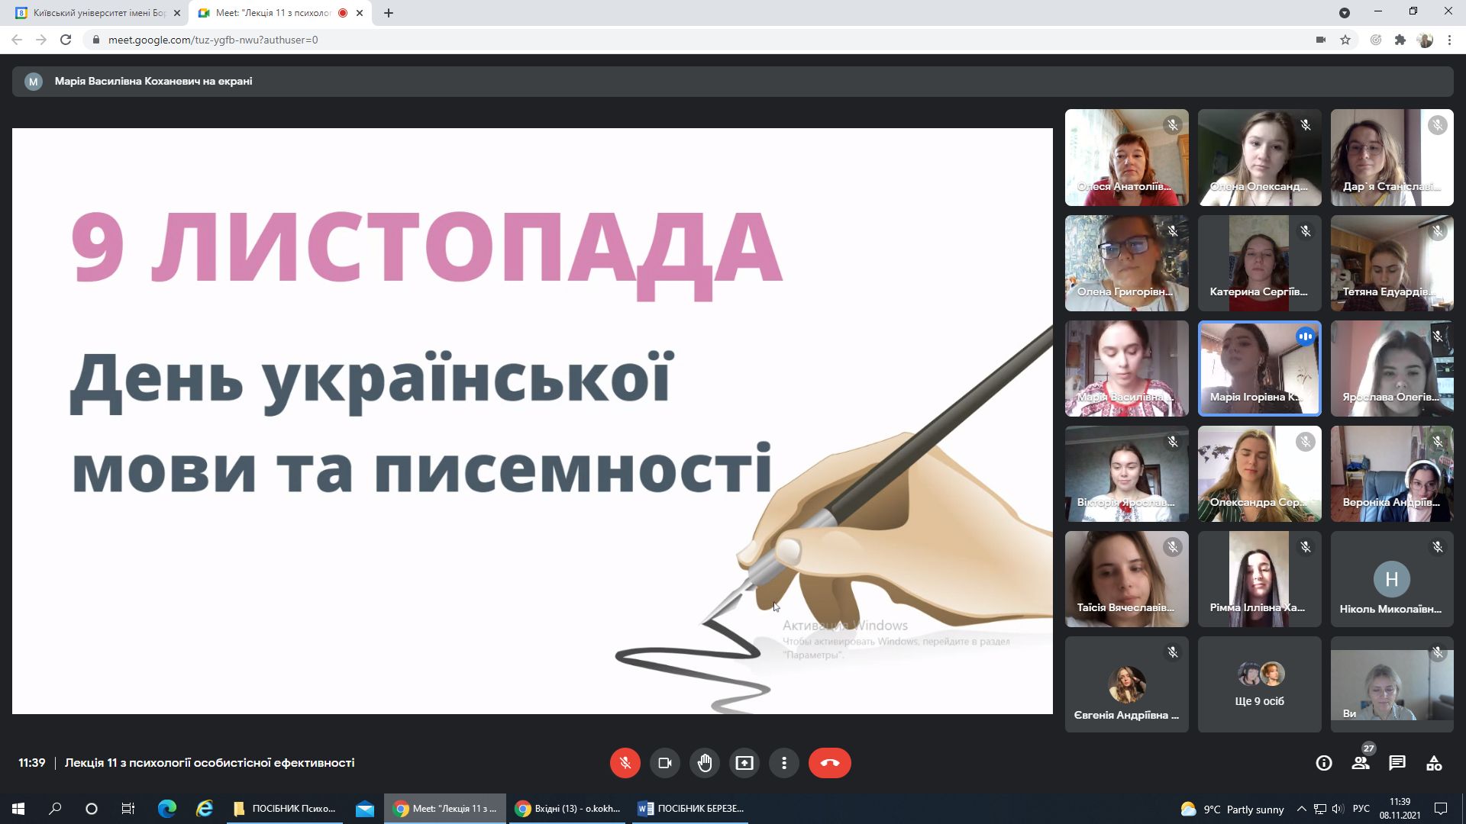
Task: Open ПОСІБНИК БЕРЕЗЕ Word taskbar item
Action: pyautogui.click(x=692, y=809)
